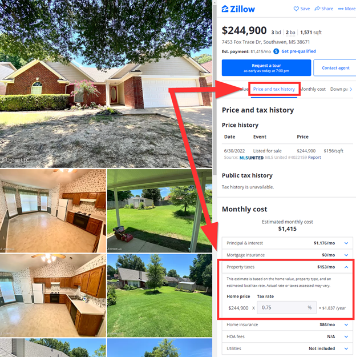Open the More options menu
356x357 pixels.
[347, 9]
